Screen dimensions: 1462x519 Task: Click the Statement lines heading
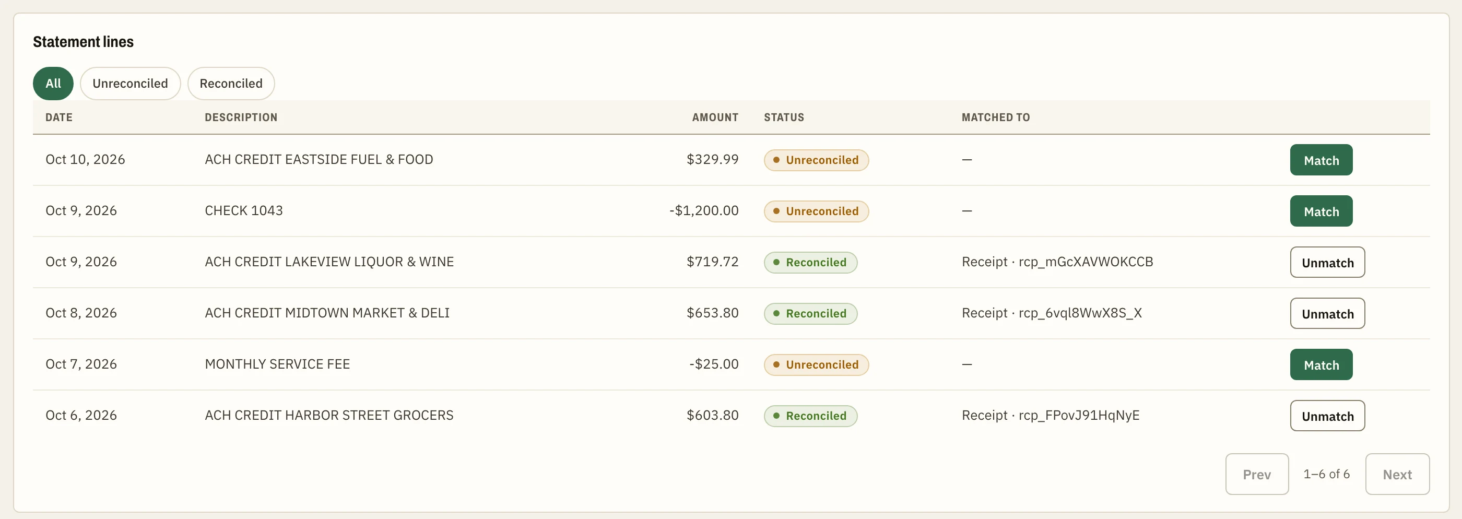tap(84, 42)
